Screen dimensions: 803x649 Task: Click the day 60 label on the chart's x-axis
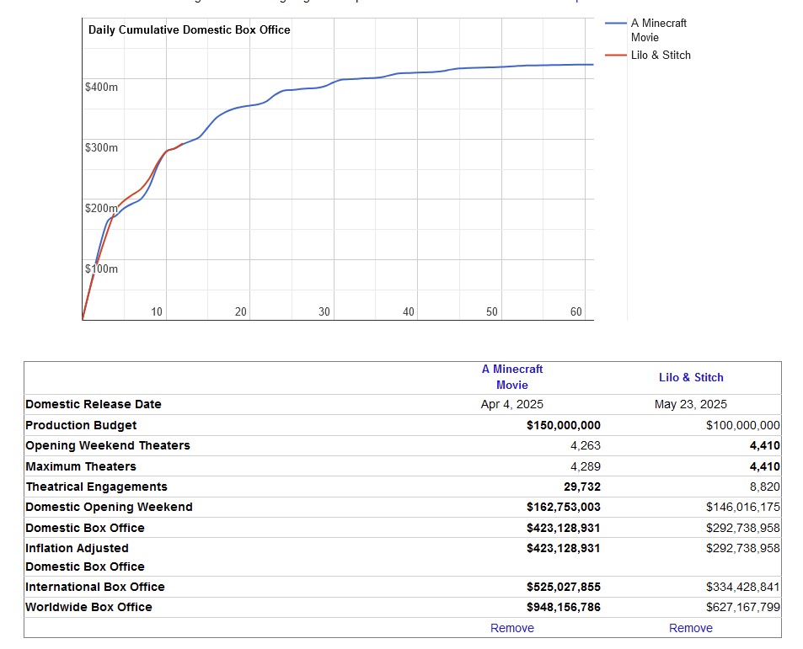pos(576,312)
